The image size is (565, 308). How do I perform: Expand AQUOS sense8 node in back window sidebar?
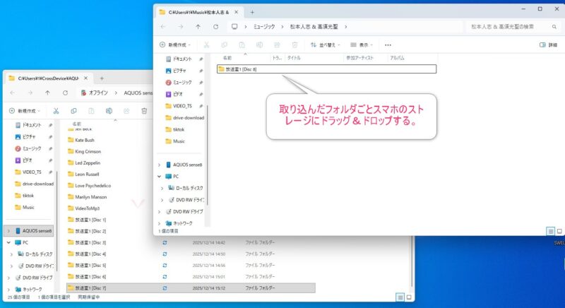(9, 231)
